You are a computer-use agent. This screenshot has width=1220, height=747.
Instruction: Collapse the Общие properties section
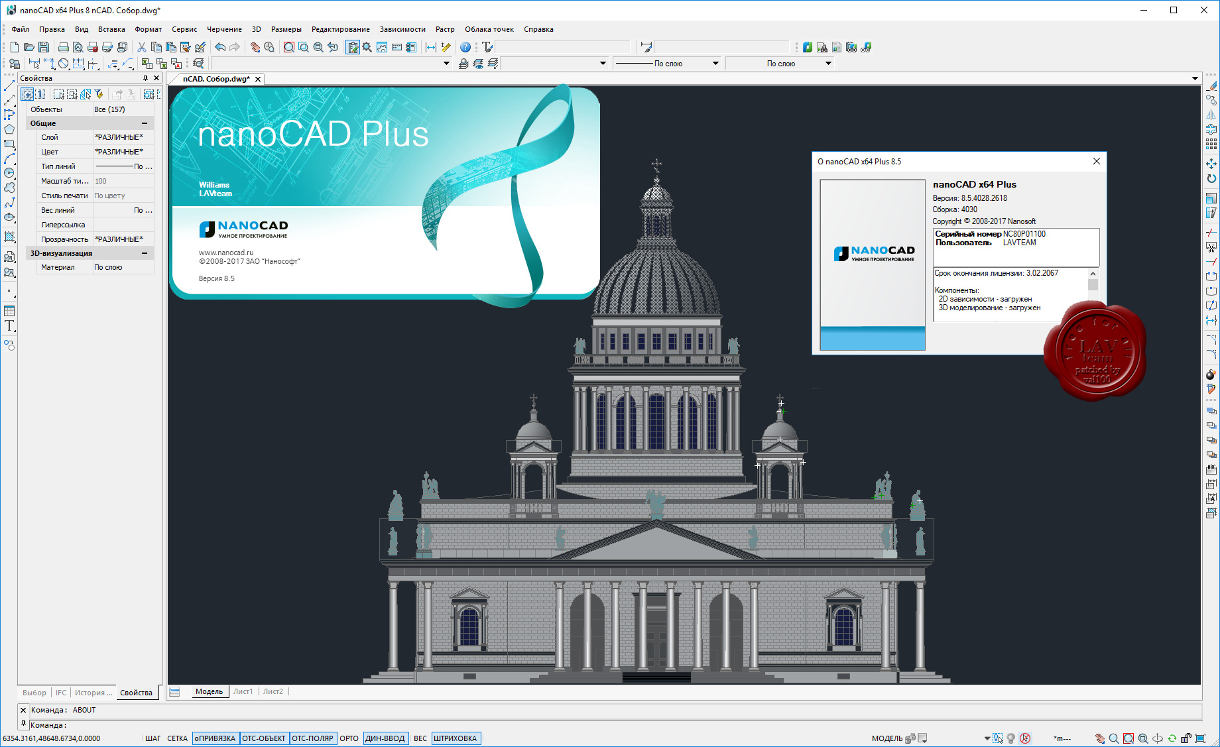(145, 123)
